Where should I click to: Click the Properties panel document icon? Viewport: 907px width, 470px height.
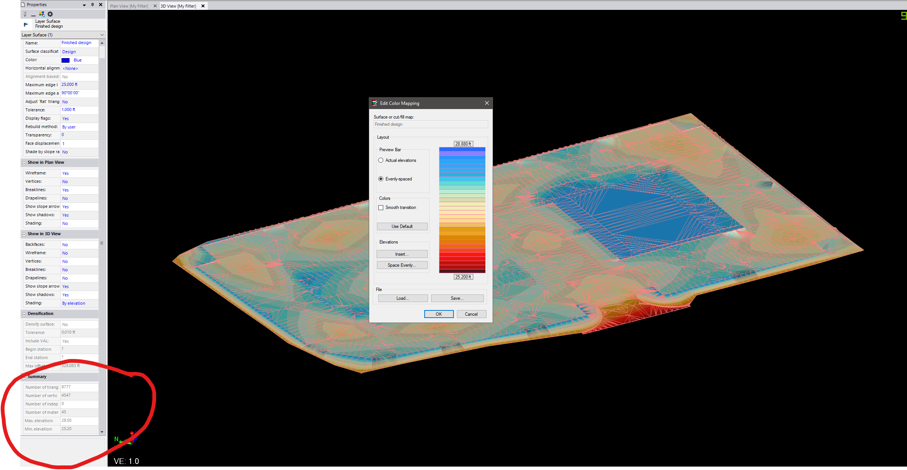coord(23,5)
